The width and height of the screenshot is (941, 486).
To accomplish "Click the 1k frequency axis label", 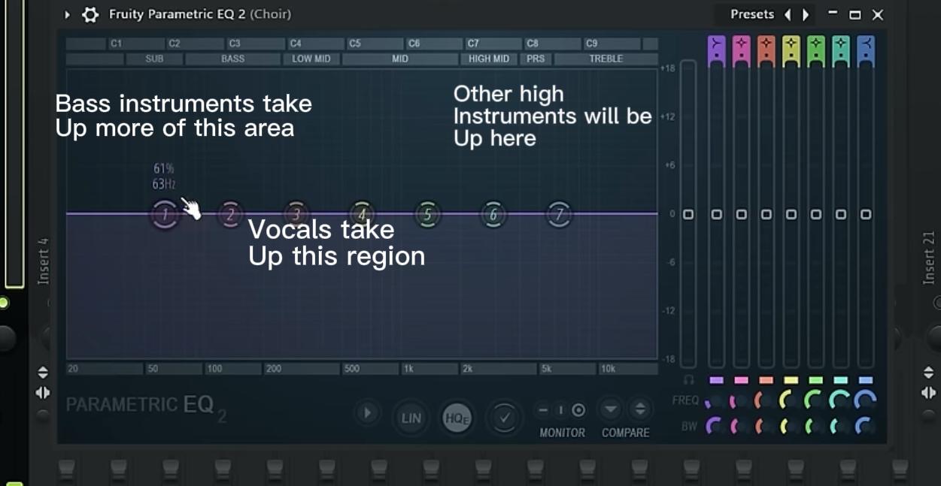I will click(x=408, y=369).
